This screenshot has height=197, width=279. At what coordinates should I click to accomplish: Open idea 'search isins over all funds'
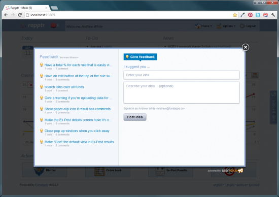point(64,87)
